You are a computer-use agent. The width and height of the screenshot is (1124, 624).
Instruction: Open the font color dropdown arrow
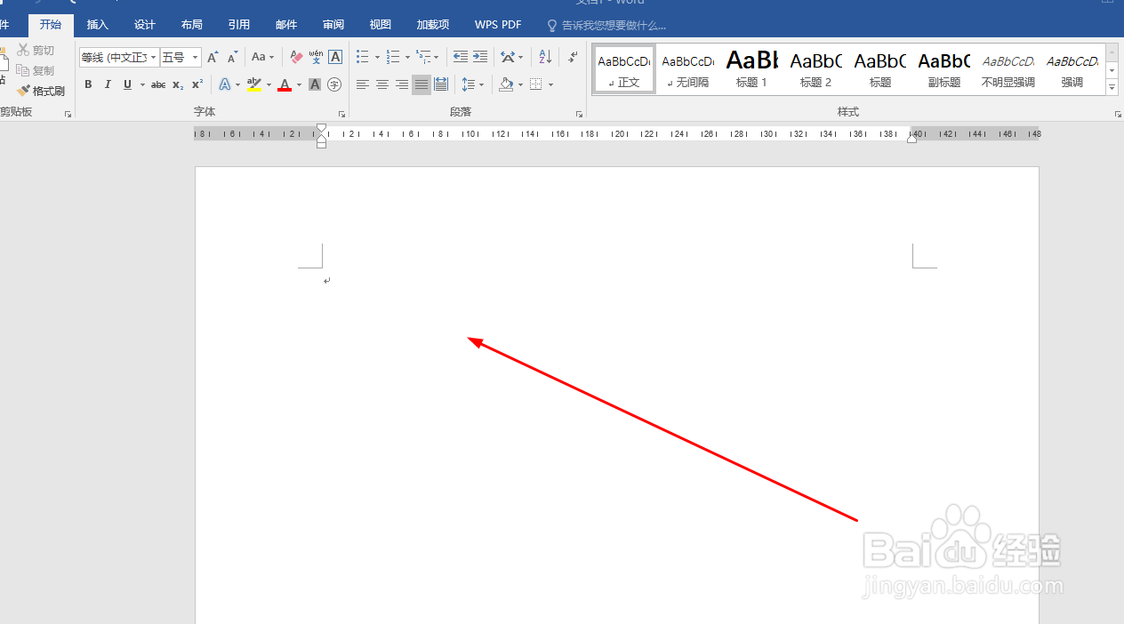299,85
